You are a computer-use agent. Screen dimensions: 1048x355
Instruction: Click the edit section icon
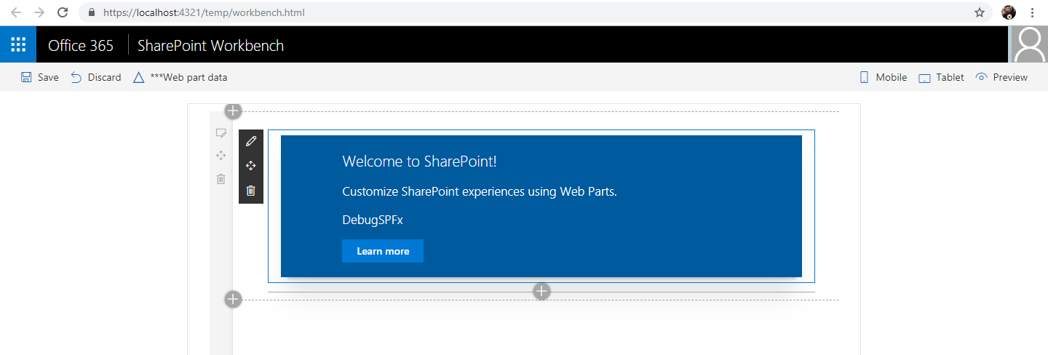[221, 133]
